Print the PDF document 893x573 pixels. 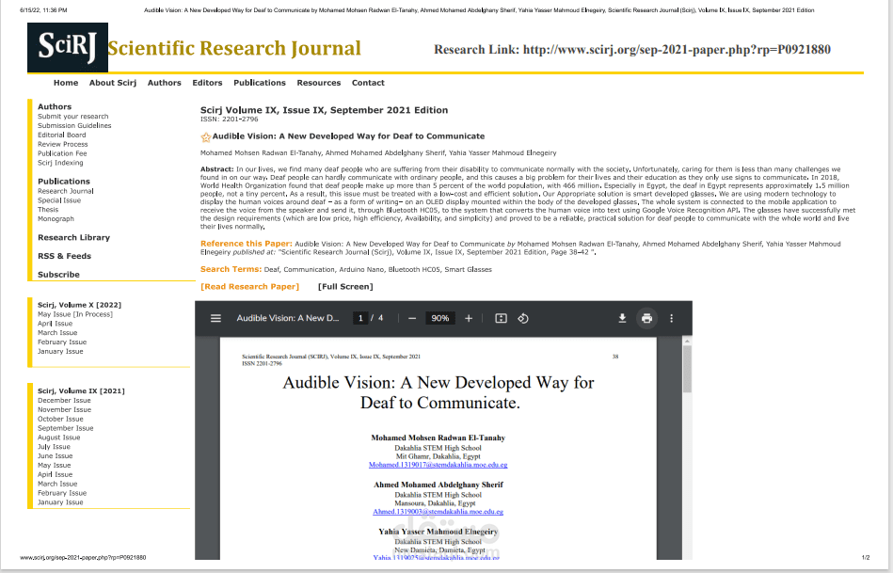(646, 318)
